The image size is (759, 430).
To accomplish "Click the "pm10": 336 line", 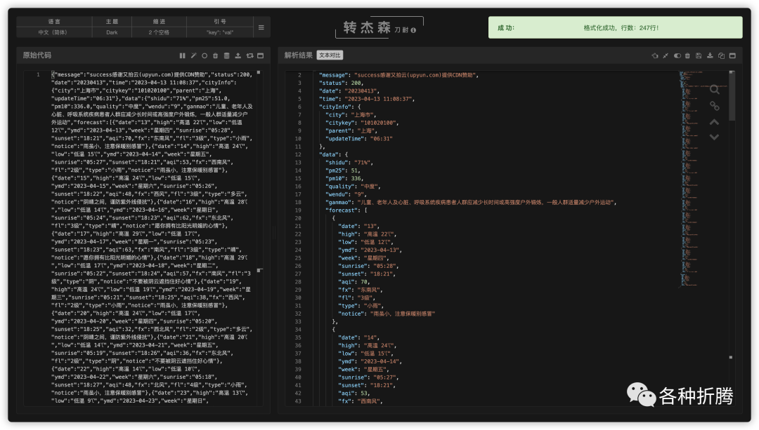I will click(x=344, y=178).
